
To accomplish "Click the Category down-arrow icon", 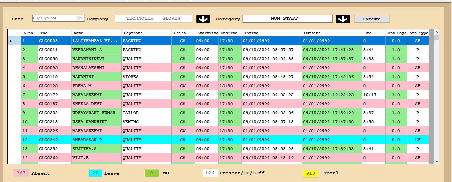I will [343, 19].
